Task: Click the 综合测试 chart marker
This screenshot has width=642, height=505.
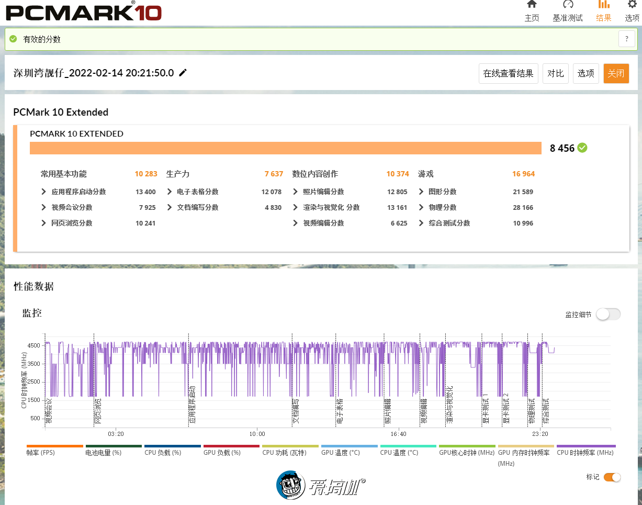Action: [546, 411]
